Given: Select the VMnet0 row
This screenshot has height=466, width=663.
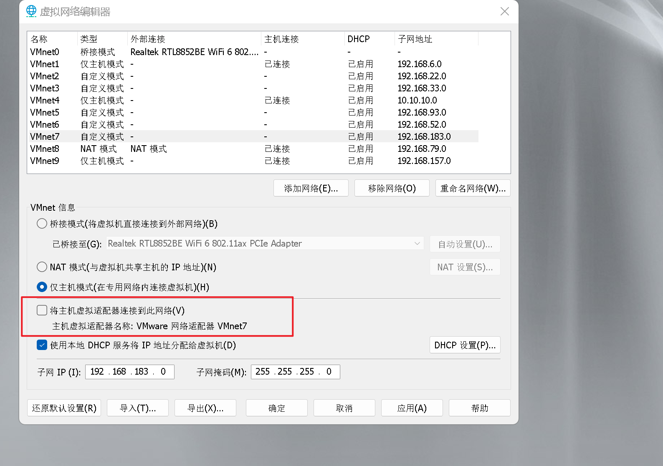Looking at the screenshot, I should click(253, 52).
